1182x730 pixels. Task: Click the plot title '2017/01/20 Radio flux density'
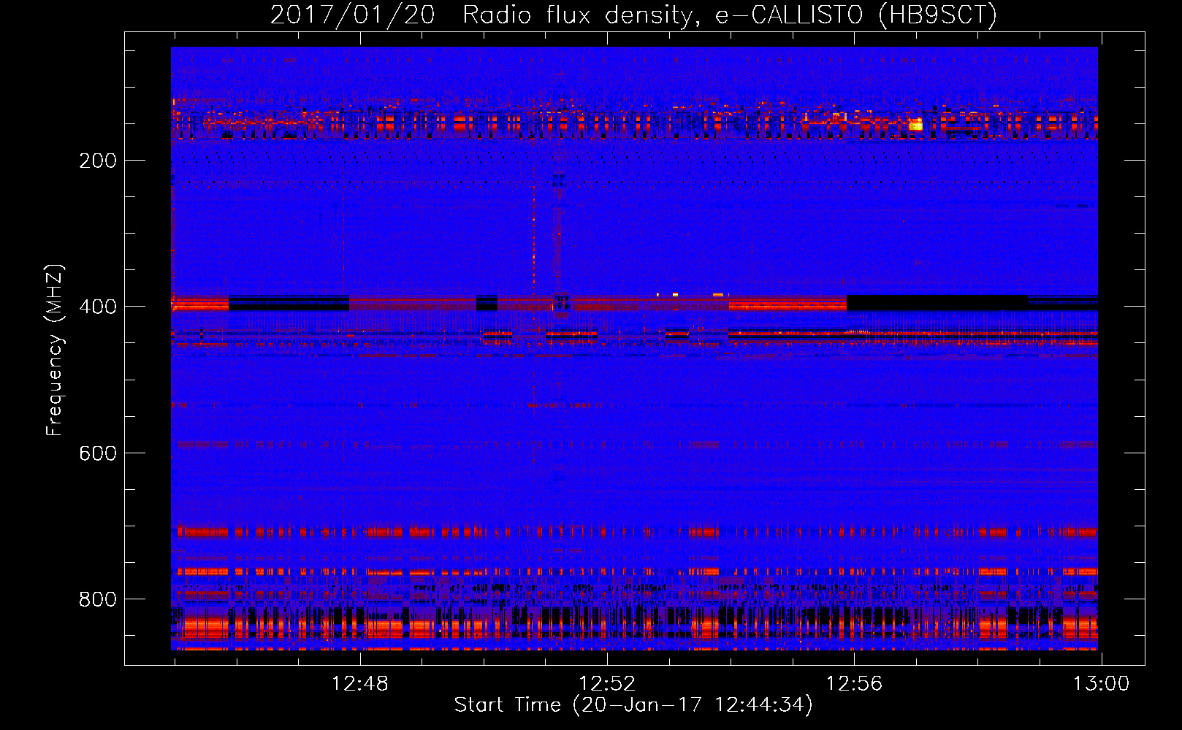tap(481, 15)
